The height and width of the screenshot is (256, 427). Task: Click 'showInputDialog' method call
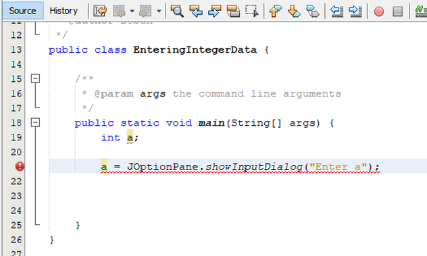point(254,167)
